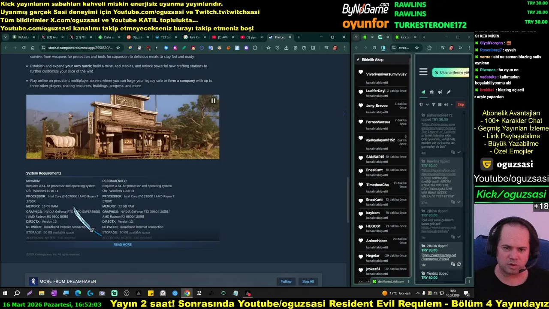Expand system requirements with READ MORE

click(123, 245)
